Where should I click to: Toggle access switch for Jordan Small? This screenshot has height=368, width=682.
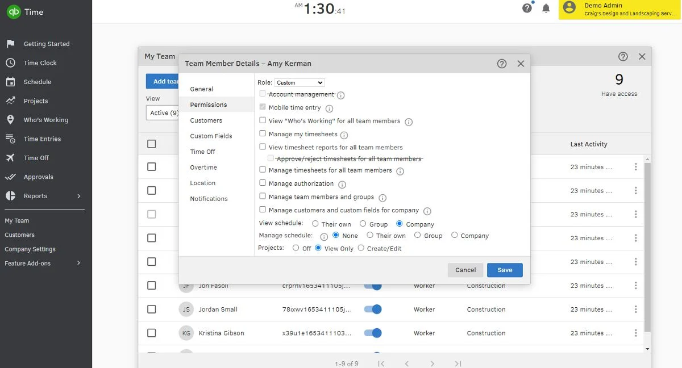[x=373, y=310]
